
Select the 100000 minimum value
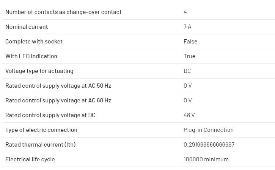point(206,159)
